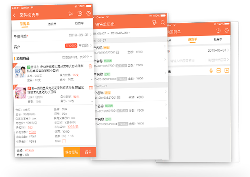Tap the back arrow on 采购换货单
250x177 pixels.
point(15,15)
